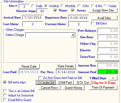The width and height of the screenshot is (121, 103).
Task: Click the Site # input field
Action: coord(24,6)
